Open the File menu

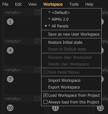pos(5,4)
